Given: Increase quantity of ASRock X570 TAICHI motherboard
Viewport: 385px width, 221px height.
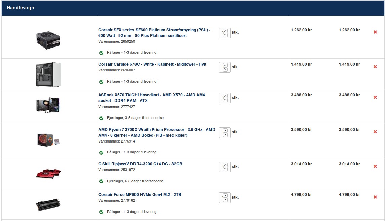Looking at the screenshot, I should [x=225, y=96].
